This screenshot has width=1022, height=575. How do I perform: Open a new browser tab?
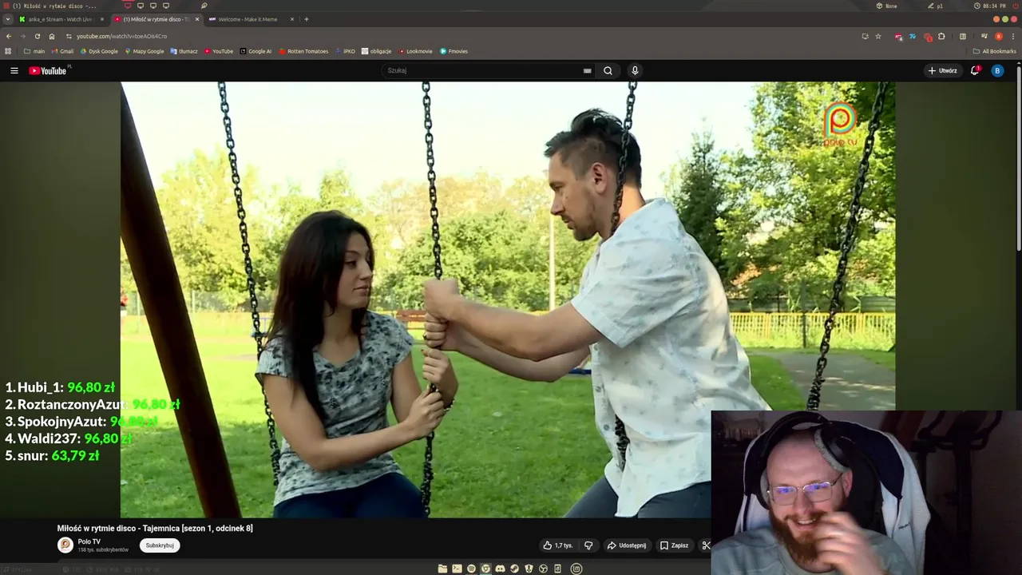point(306,19)
